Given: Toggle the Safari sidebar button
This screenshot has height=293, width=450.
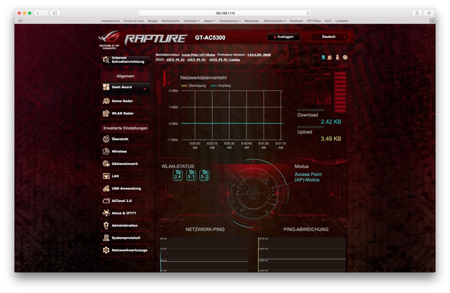Looking at the screenshot, I should [x=55, y=13].
